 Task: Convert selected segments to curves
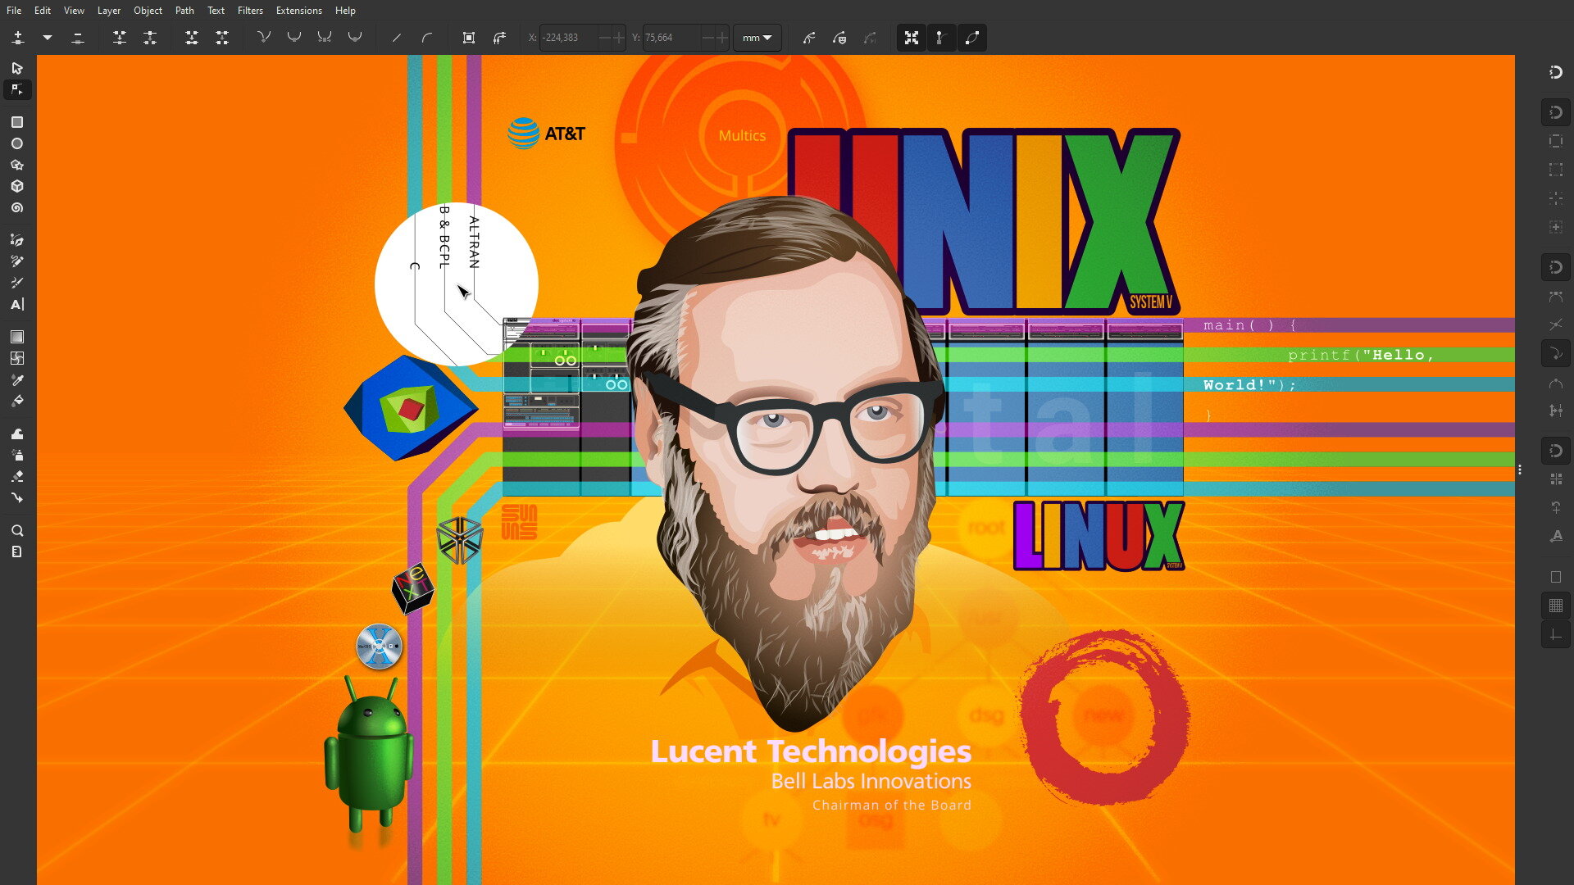coord(427,38)
